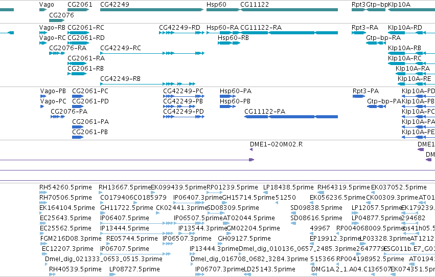Image resolution: width=435 pixels, height=277 pixels.
Task: Select EST RH70506.5prime label
Action: 65,198
